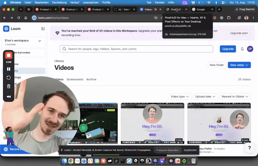Image resolution: width=258 pixels, height=166 pixels.
Task: Switch to the /v/ - Gaming browser tab
Action: point(124,9)
